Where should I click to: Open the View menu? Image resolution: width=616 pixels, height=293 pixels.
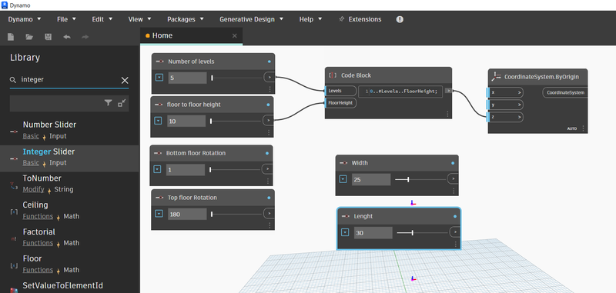(x=140, y=19)
